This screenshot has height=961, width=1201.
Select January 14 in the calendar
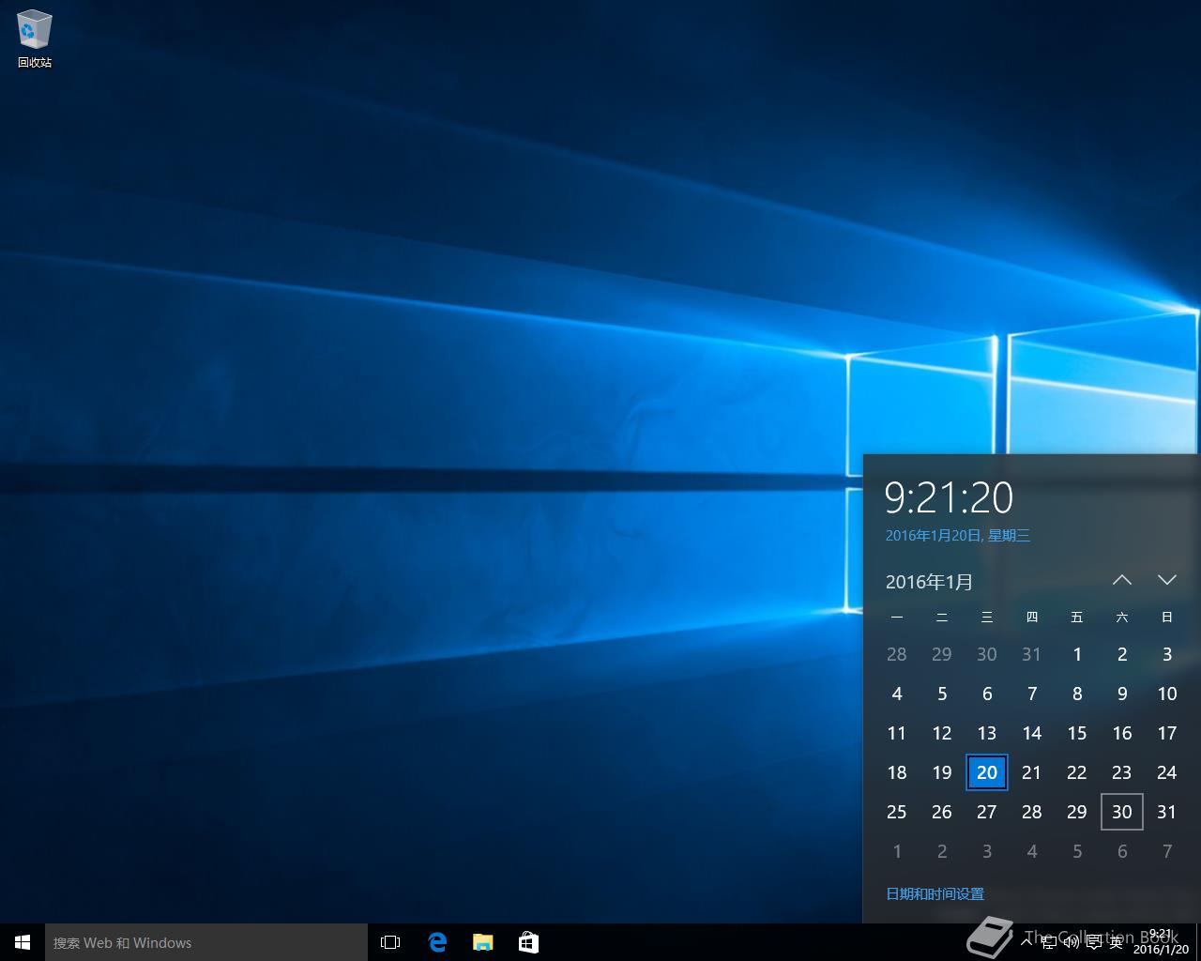[1032, 733]
